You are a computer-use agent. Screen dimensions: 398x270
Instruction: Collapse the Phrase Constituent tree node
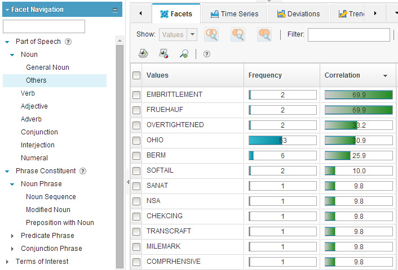coord(7,172)
